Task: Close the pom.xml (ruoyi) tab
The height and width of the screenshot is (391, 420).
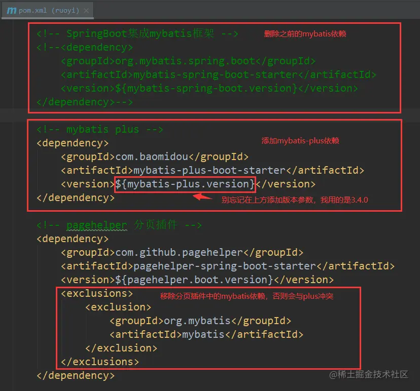Action: pyautogui.click(x=86, y=11)
